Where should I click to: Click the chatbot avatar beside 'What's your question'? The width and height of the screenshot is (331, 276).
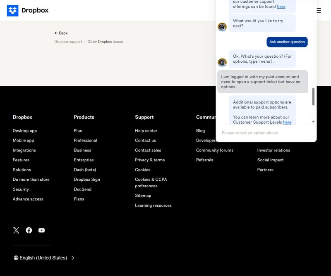tap(222, 62)
